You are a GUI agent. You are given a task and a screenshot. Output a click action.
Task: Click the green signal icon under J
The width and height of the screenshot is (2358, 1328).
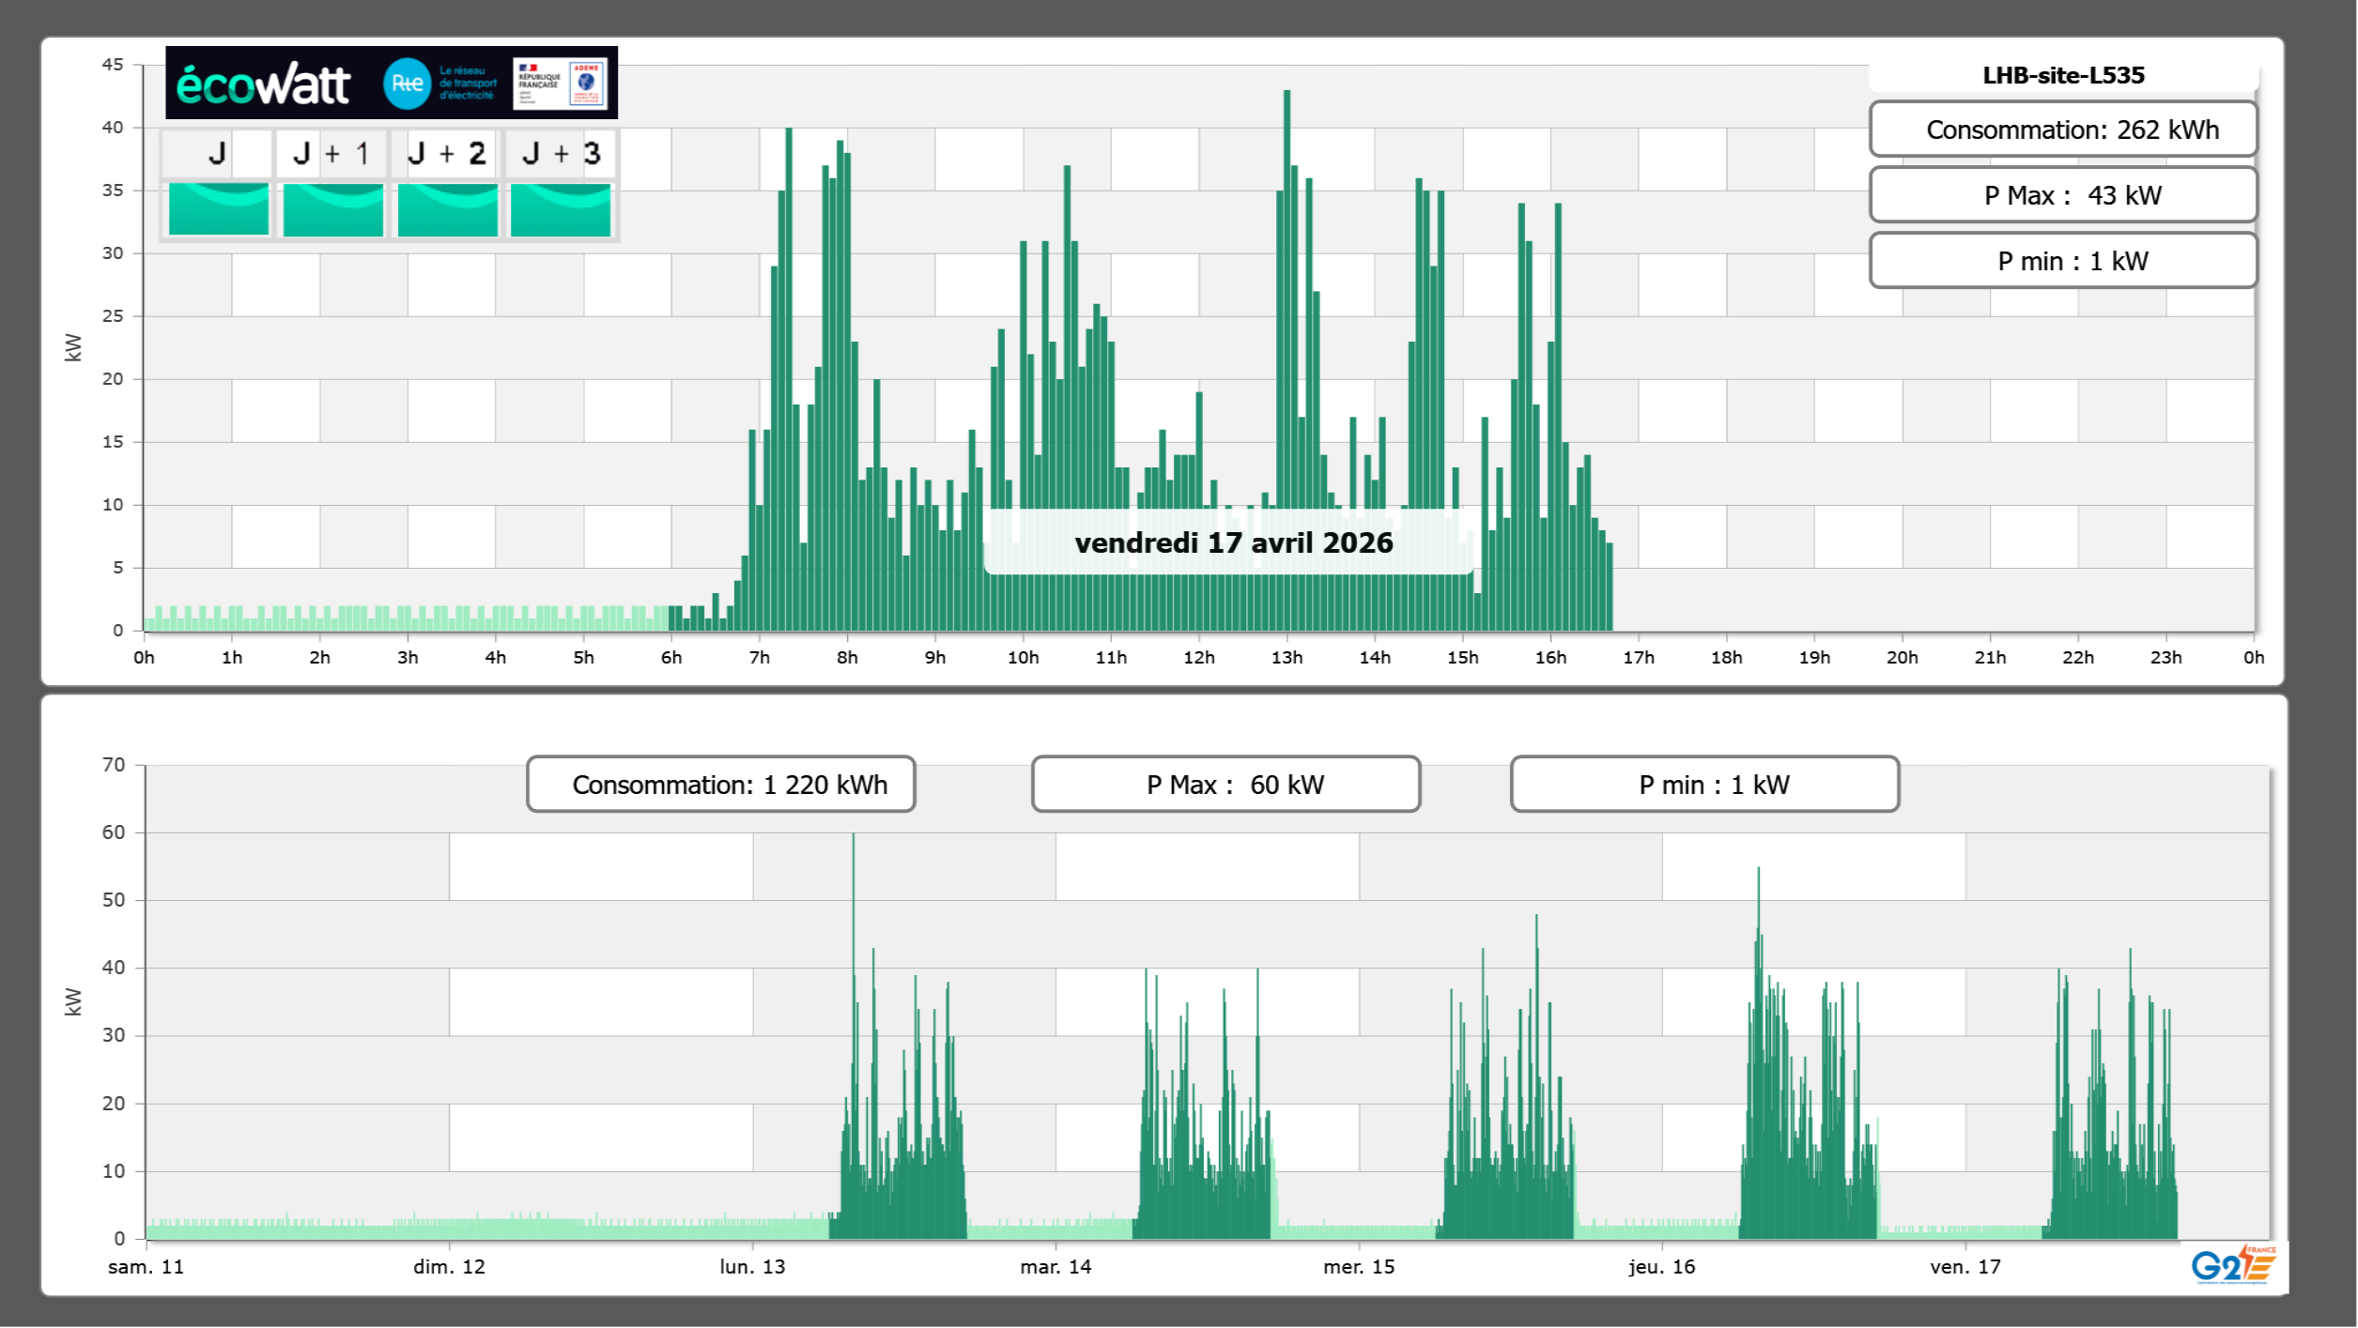click(219, 209)
